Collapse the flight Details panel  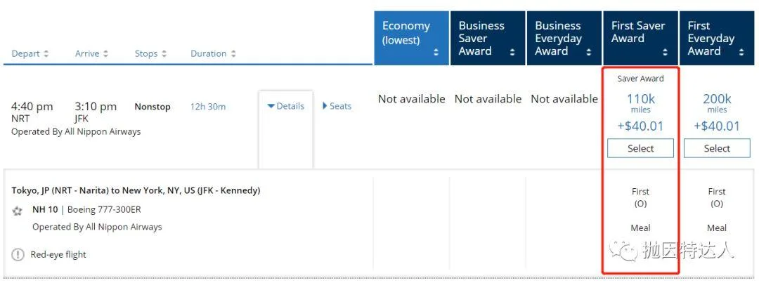tap(285, 107)
